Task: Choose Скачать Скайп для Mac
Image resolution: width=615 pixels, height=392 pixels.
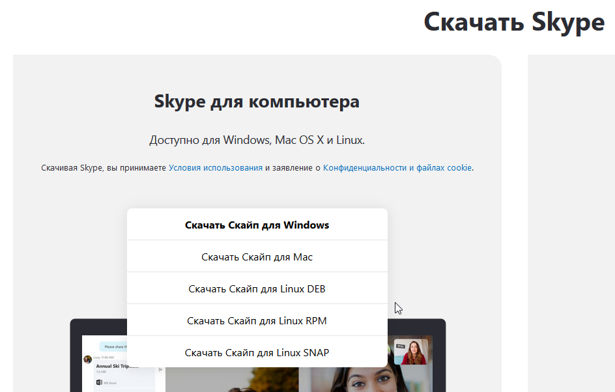Action: [257, 257]
